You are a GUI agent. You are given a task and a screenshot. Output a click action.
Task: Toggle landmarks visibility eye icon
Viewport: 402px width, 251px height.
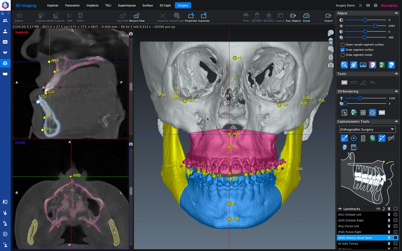coord(340,209)
